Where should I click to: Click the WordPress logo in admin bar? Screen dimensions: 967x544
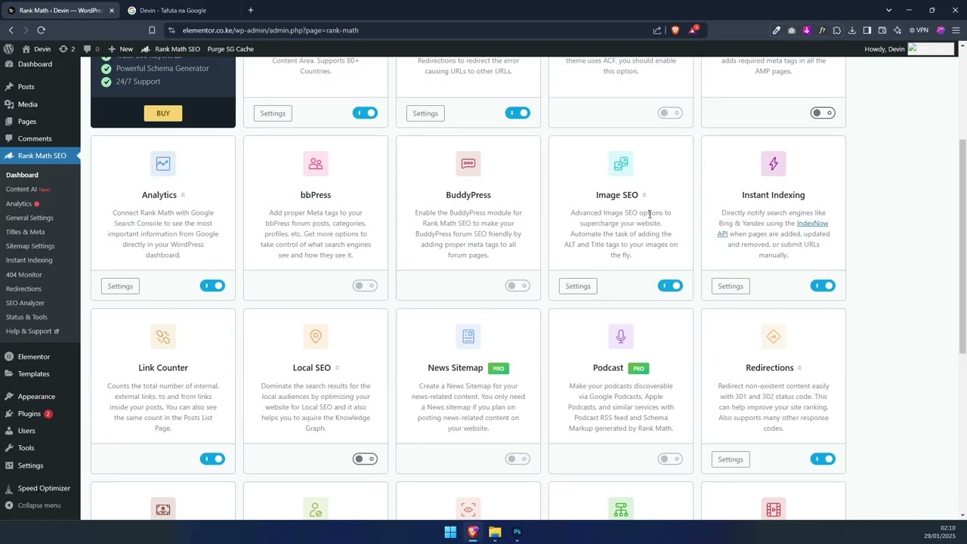pyautogui.click(x=8, y=49)
